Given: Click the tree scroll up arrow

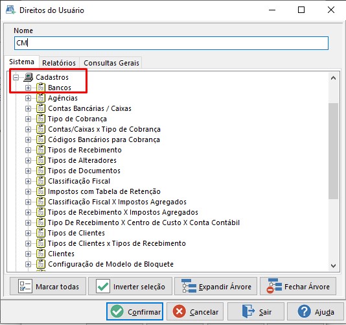Looking at the screenshot, I should (x=333, y=78).
